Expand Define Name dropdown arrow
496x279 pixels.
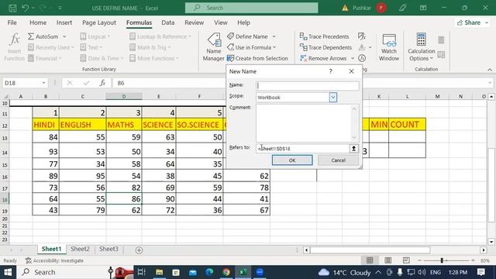pyautogui.click(x=274, y=36)
